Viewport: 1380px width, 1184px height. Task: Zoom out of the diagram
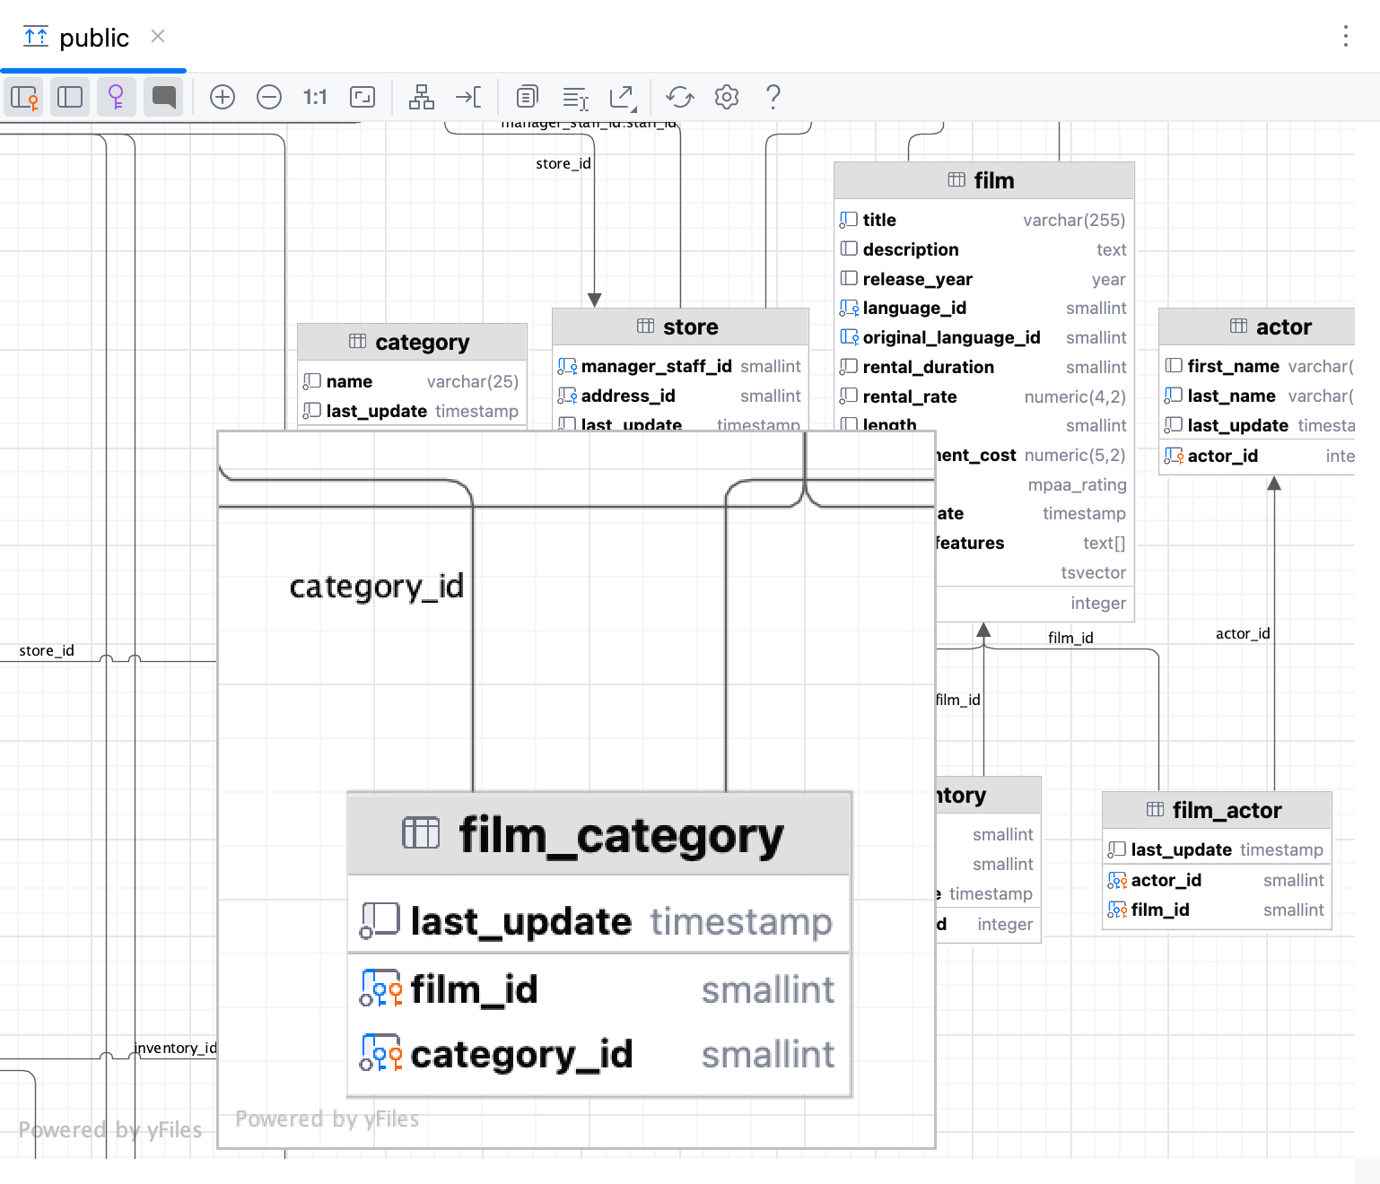tap(269, 97)
